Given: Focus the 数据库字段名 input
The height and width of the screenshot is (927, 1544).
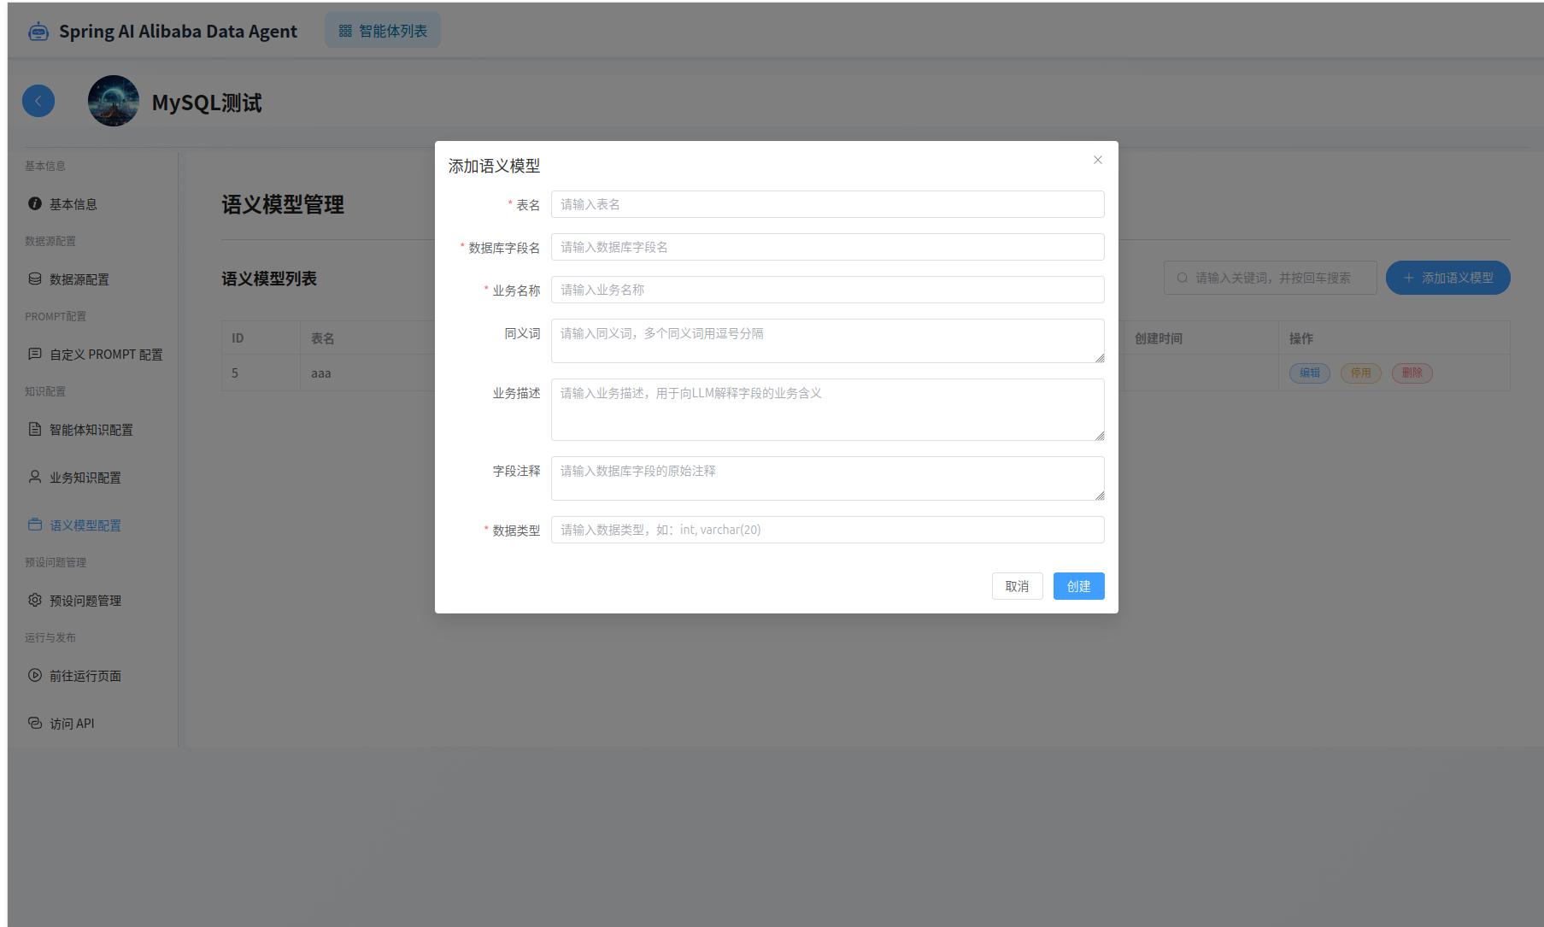Looking at the screenshot, I should click(827, 247).
